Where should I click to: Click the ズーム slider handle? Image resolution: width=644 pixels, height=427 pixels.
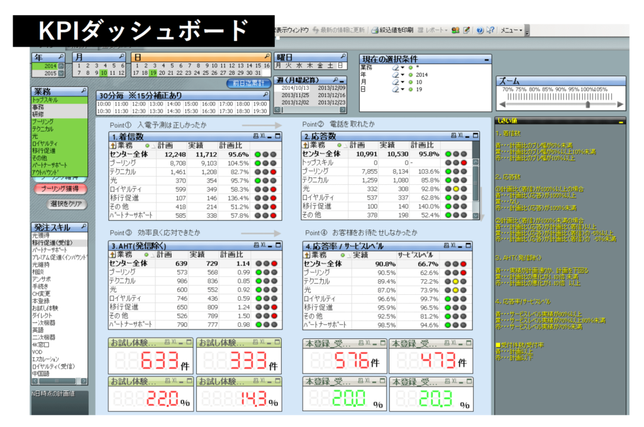tap(587, 105)
